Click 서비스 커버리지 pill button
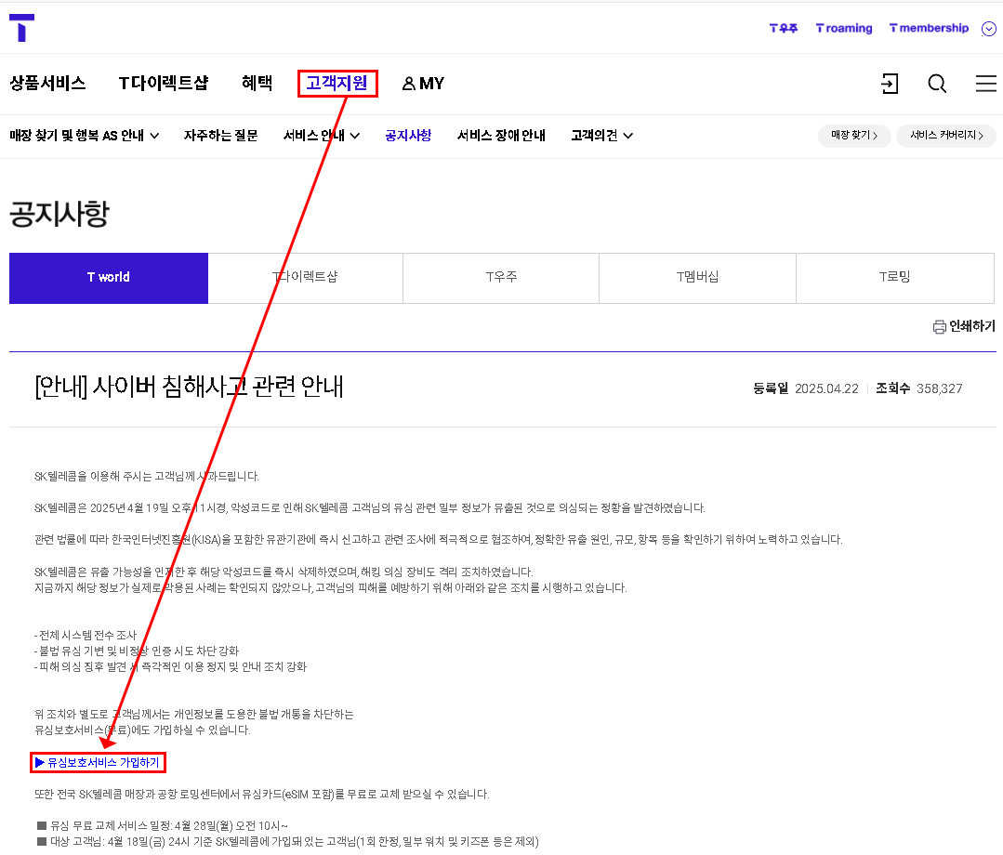Image resolution: width=1003 pixels, height=855 pixels. click(x=946, y=136)
